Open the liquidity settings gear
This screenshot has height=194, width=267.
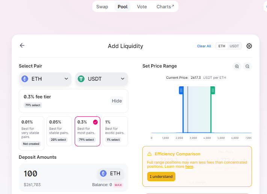249,46
